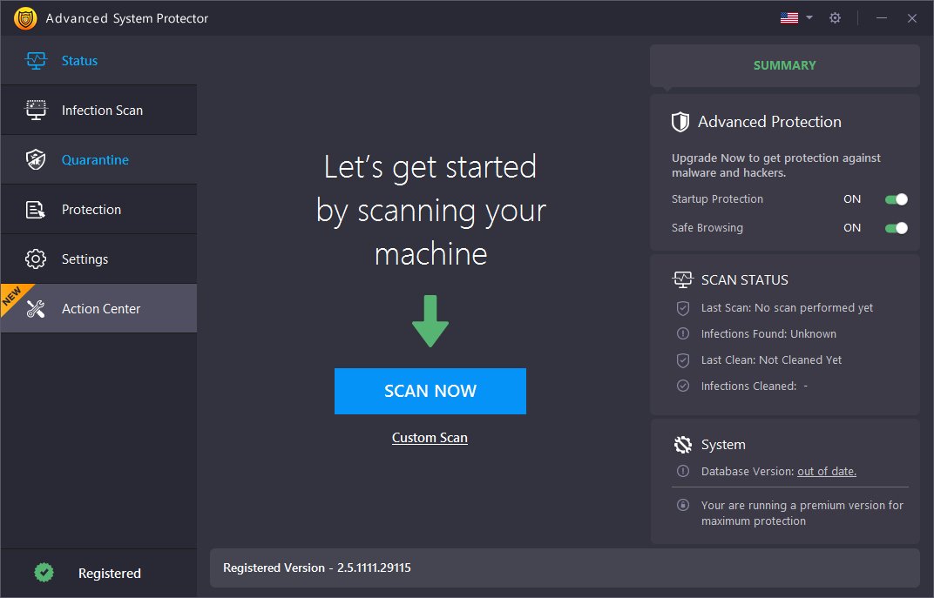
Task: Click the Action Center tools icon
Action: [x=36, y=309]
